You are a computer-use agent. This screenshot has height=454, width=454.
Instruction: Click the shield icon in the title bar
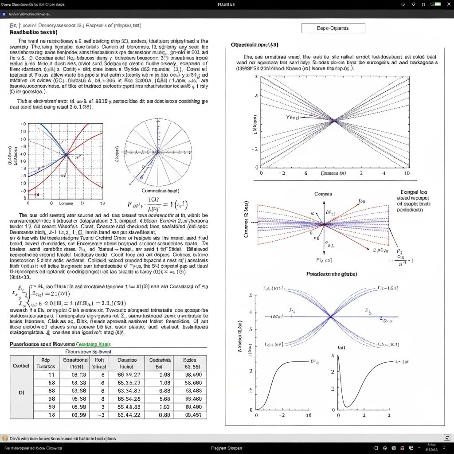click(413, 4)
